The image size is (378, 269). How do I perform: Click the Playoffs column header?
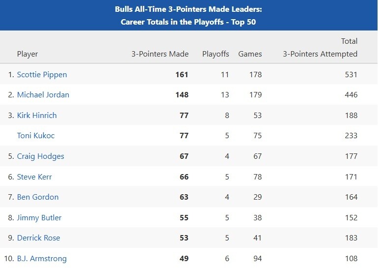pyautogui.click(x=216, y=54)
